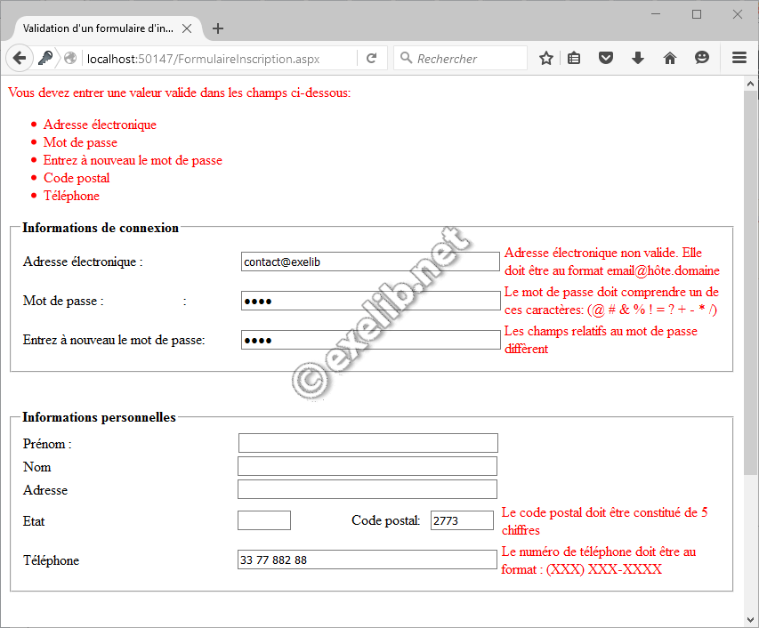Click the Téléphone input field
The image size is (759, 628).
coord(367,560)
